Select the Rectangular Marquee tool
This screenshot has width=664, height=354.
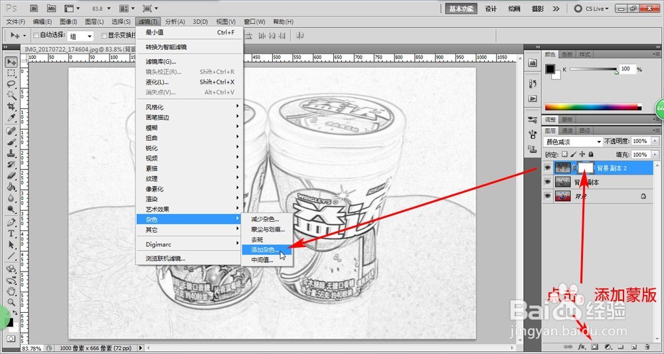click(11, 73)
